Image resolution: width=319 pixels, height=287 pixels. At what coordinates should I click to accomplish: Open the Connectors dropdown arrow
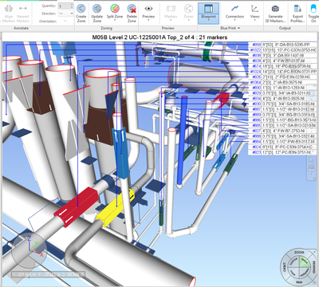tap(234, 20)
